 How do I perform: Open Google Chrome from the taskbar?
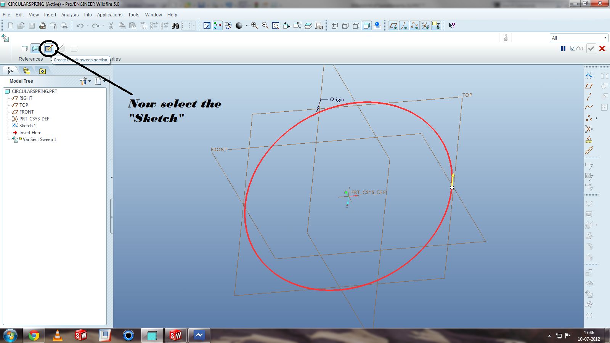(34, 336)
